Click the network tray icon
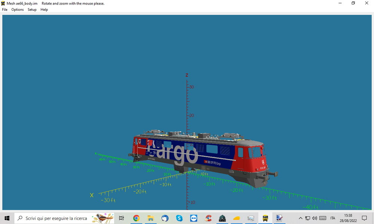The image size is (374, 224). (308, 218)
